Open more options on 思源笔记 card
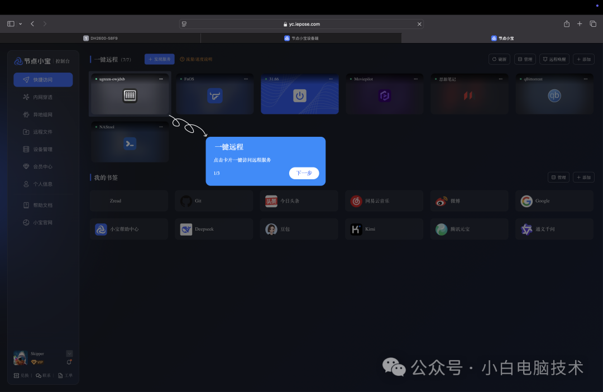Screen dimensions: 603x392 (x=500, y=79)
